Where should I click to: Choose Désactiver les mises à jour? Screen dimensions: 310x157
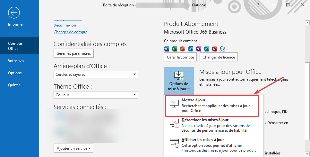(214, 126)
